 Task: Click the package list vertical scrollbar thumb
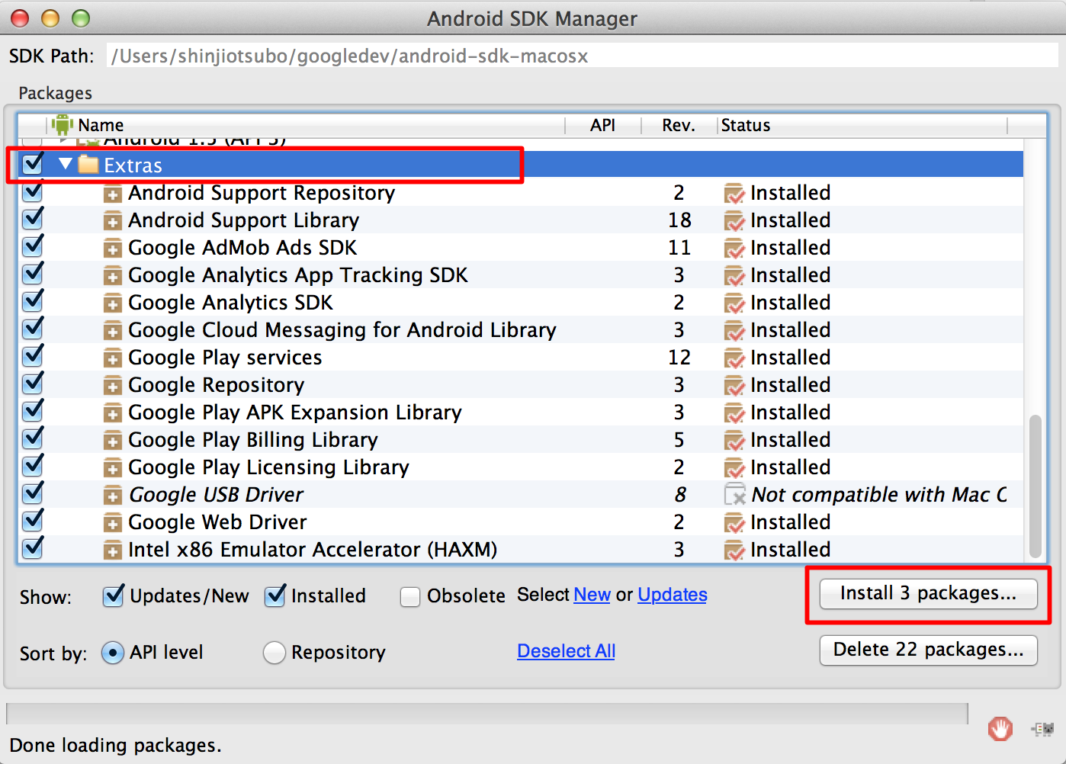click(x=1035, y=486)
